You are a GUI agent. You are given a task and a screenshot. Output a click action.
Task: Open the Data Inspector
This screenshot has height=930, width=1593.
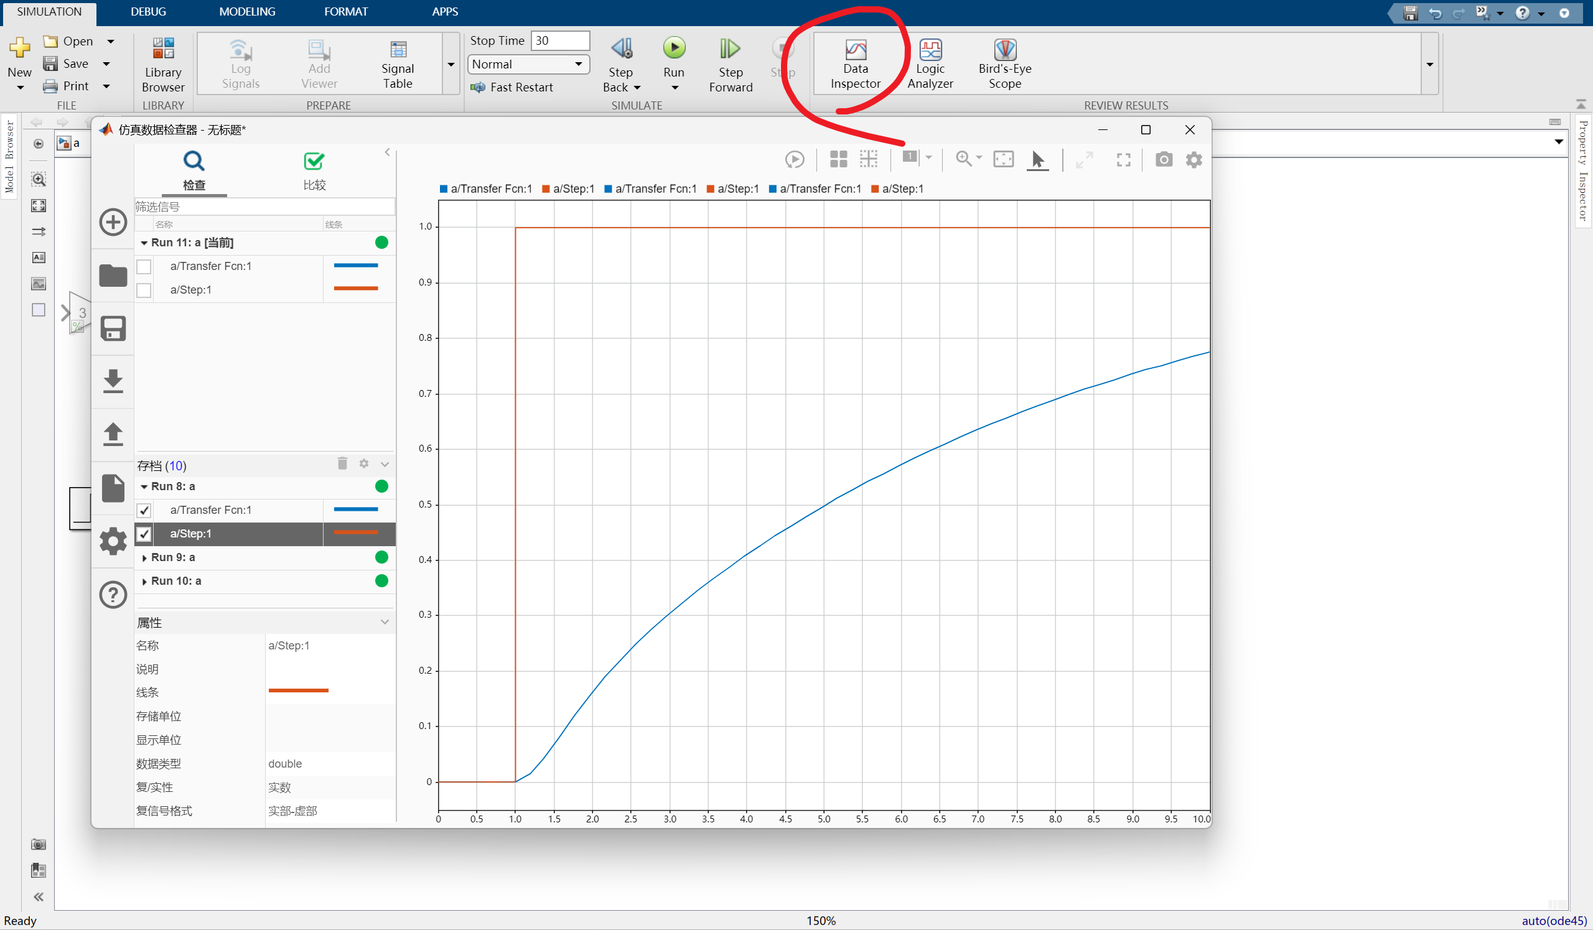[855, 64]
